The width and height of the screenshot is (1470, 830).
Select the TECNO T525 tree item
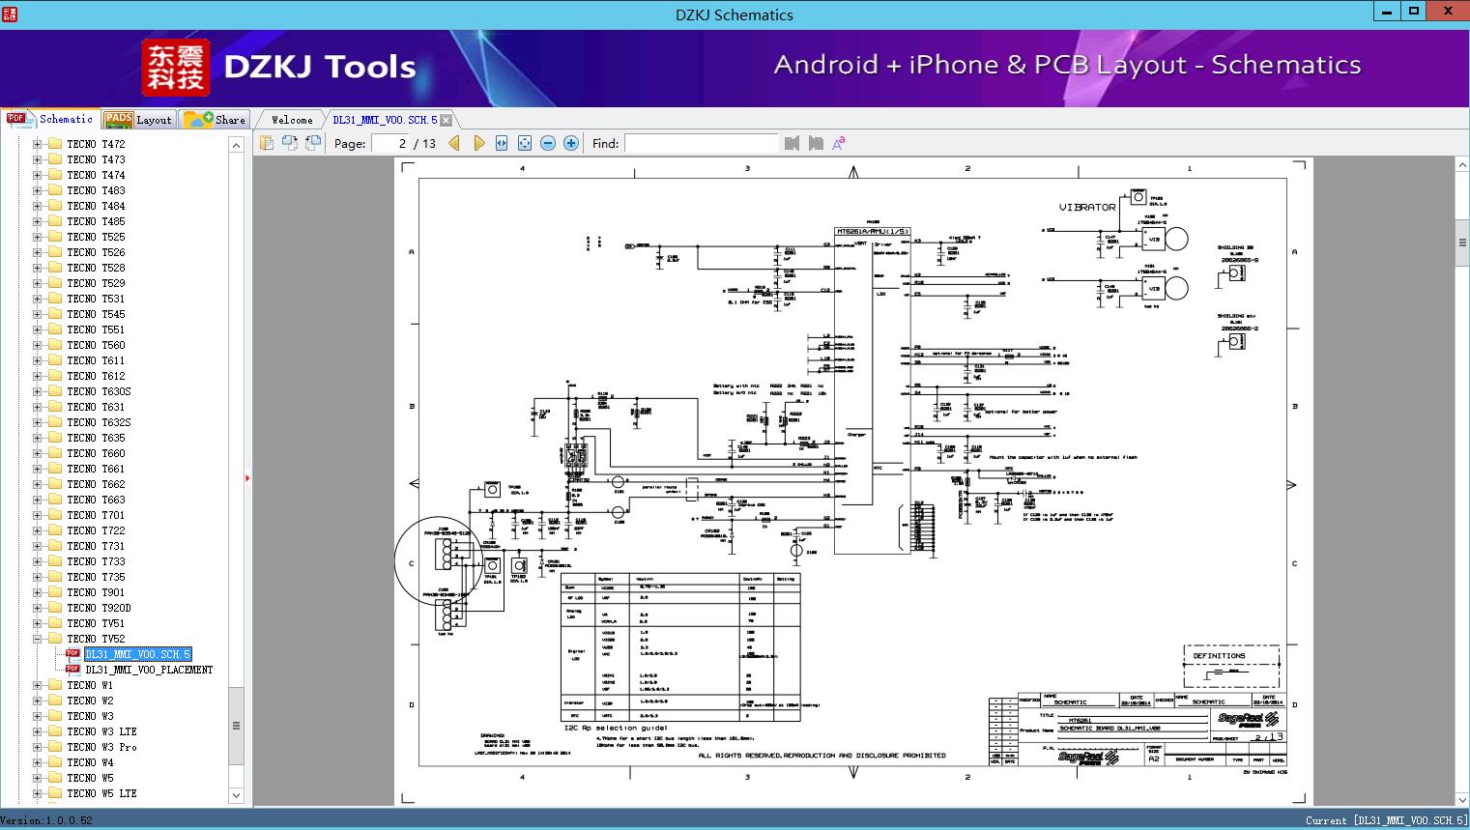[96, 237]
